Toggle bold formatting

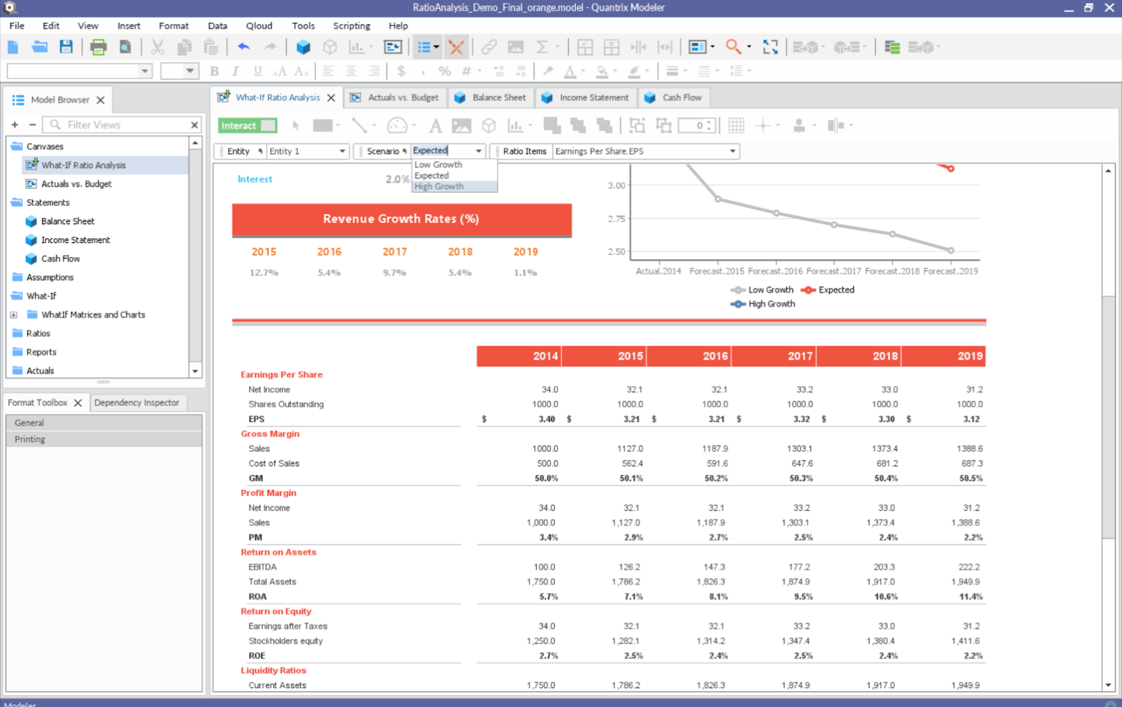pyautogui.click(x=215, y=71)
